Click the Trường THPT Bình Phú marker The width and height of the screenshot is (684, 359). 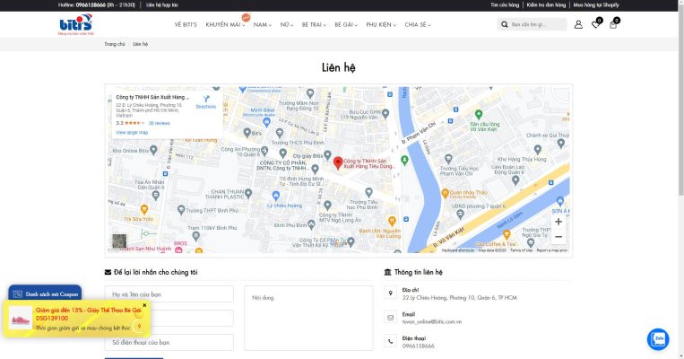(181, 211)
